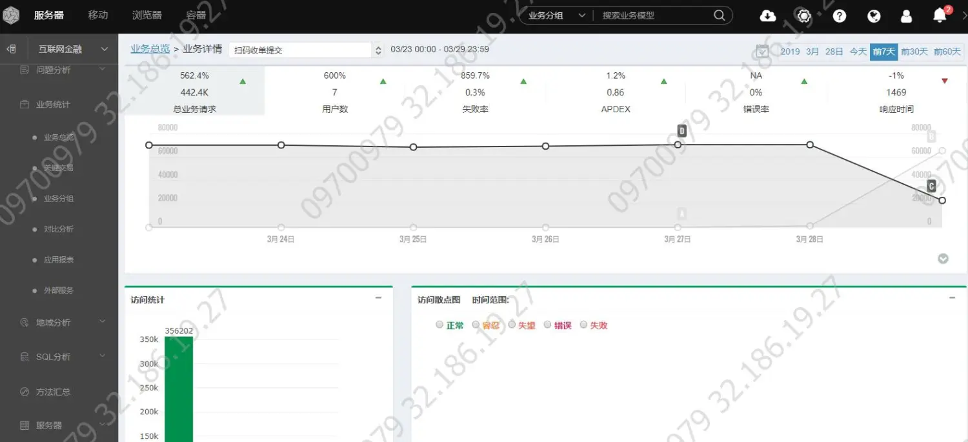
Task: Expand the chart with the round down-arrow button
Action: (x=943, y=259)
